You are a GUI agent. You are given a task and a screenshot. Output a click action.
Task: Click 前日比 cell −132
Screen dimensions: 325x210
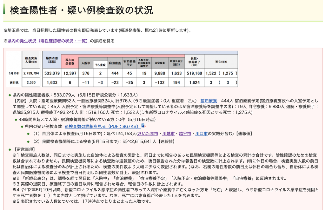pyautogui.click(x=160, y=82)
